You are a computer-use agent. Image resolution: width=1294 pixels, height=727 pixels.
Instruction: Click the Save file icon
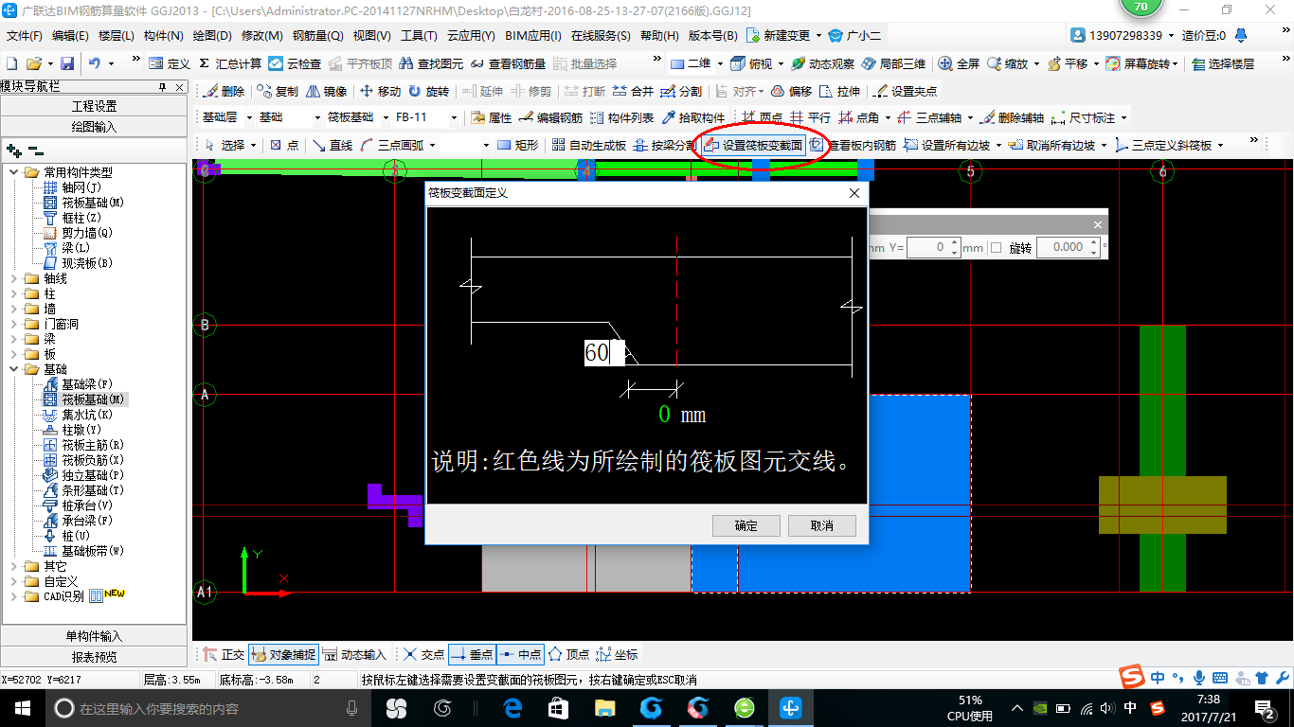click(67, 63)
